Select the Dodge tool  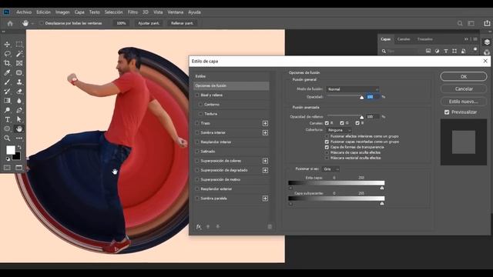click(7, 110)
